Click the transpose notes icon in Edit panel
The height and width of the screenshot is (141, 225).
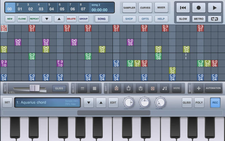(x=165, y=88)
